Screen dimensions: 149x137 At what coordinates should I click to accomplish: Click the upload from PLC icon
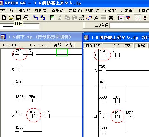click(35, 18)
